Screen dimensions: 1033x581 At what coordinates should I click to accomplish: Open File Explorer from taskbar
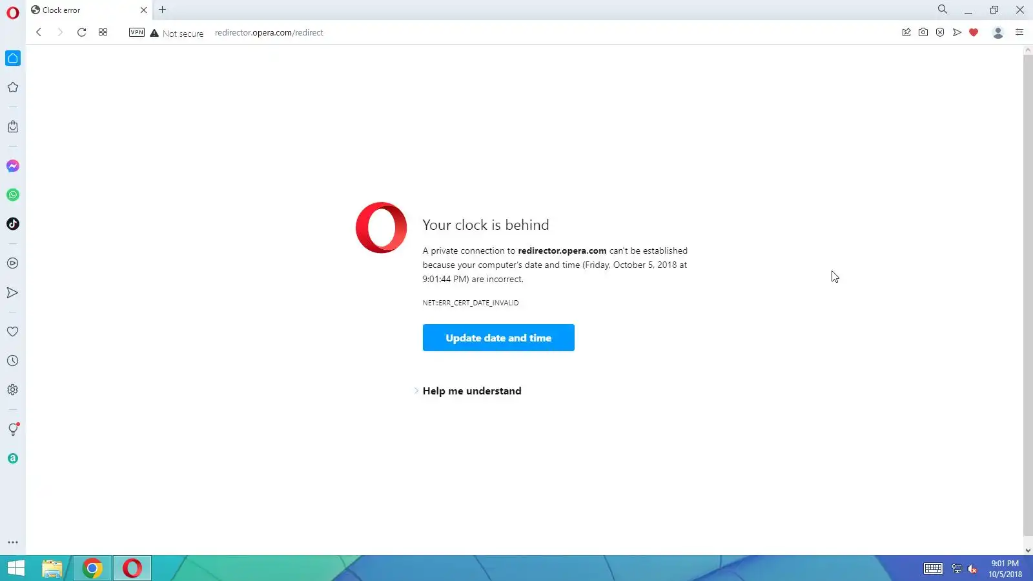click(52, 568)
